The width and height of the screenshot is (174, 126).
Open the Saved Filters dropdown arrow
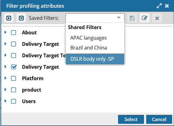coord(119,18)
